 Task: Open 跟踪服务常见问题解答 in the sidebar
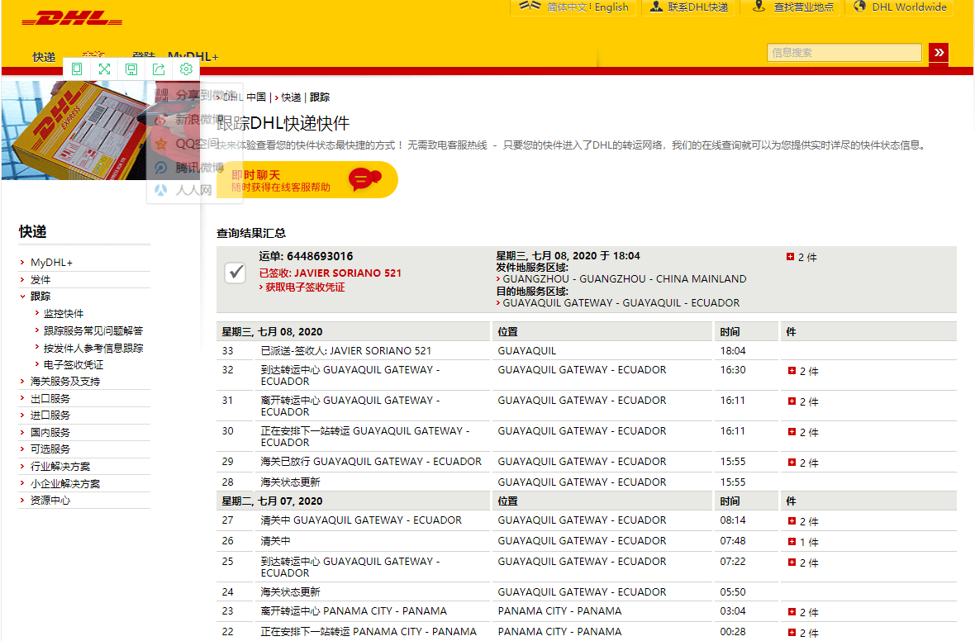point(93,330)
